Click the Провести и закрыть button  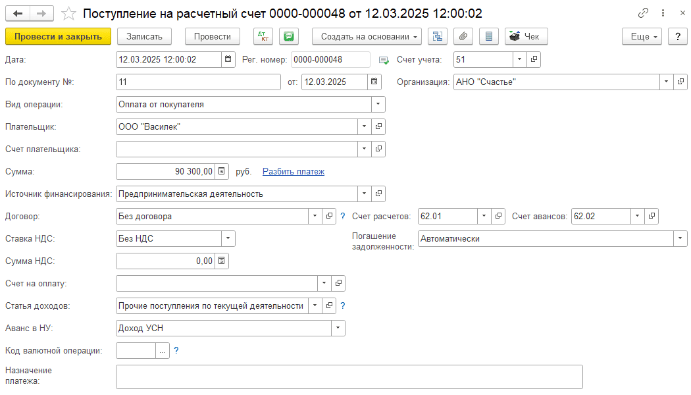click(58, 37)
